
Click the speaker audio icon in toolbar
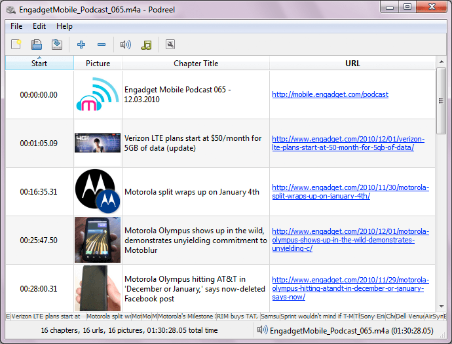(x=126, y=45)
